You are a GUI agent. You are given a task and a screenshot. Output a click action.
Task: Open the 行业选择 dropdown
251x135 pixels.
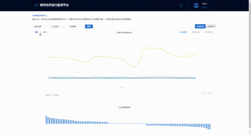coord(58,26)
